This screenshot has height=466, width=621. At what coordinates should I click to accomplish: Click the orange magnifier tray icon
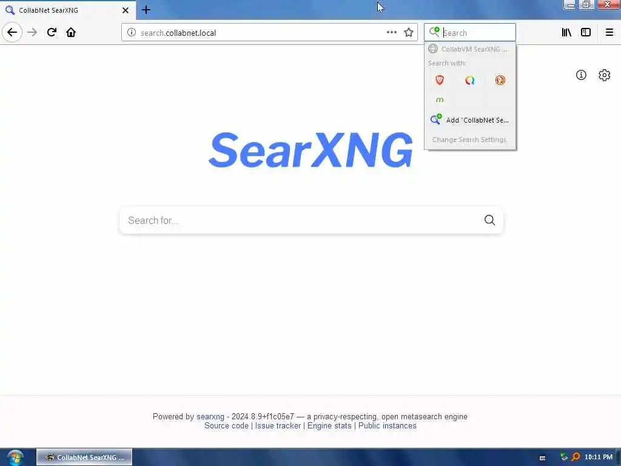coord(576,457)
